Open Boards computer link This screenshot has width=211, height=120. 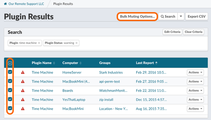click(68, 90)
